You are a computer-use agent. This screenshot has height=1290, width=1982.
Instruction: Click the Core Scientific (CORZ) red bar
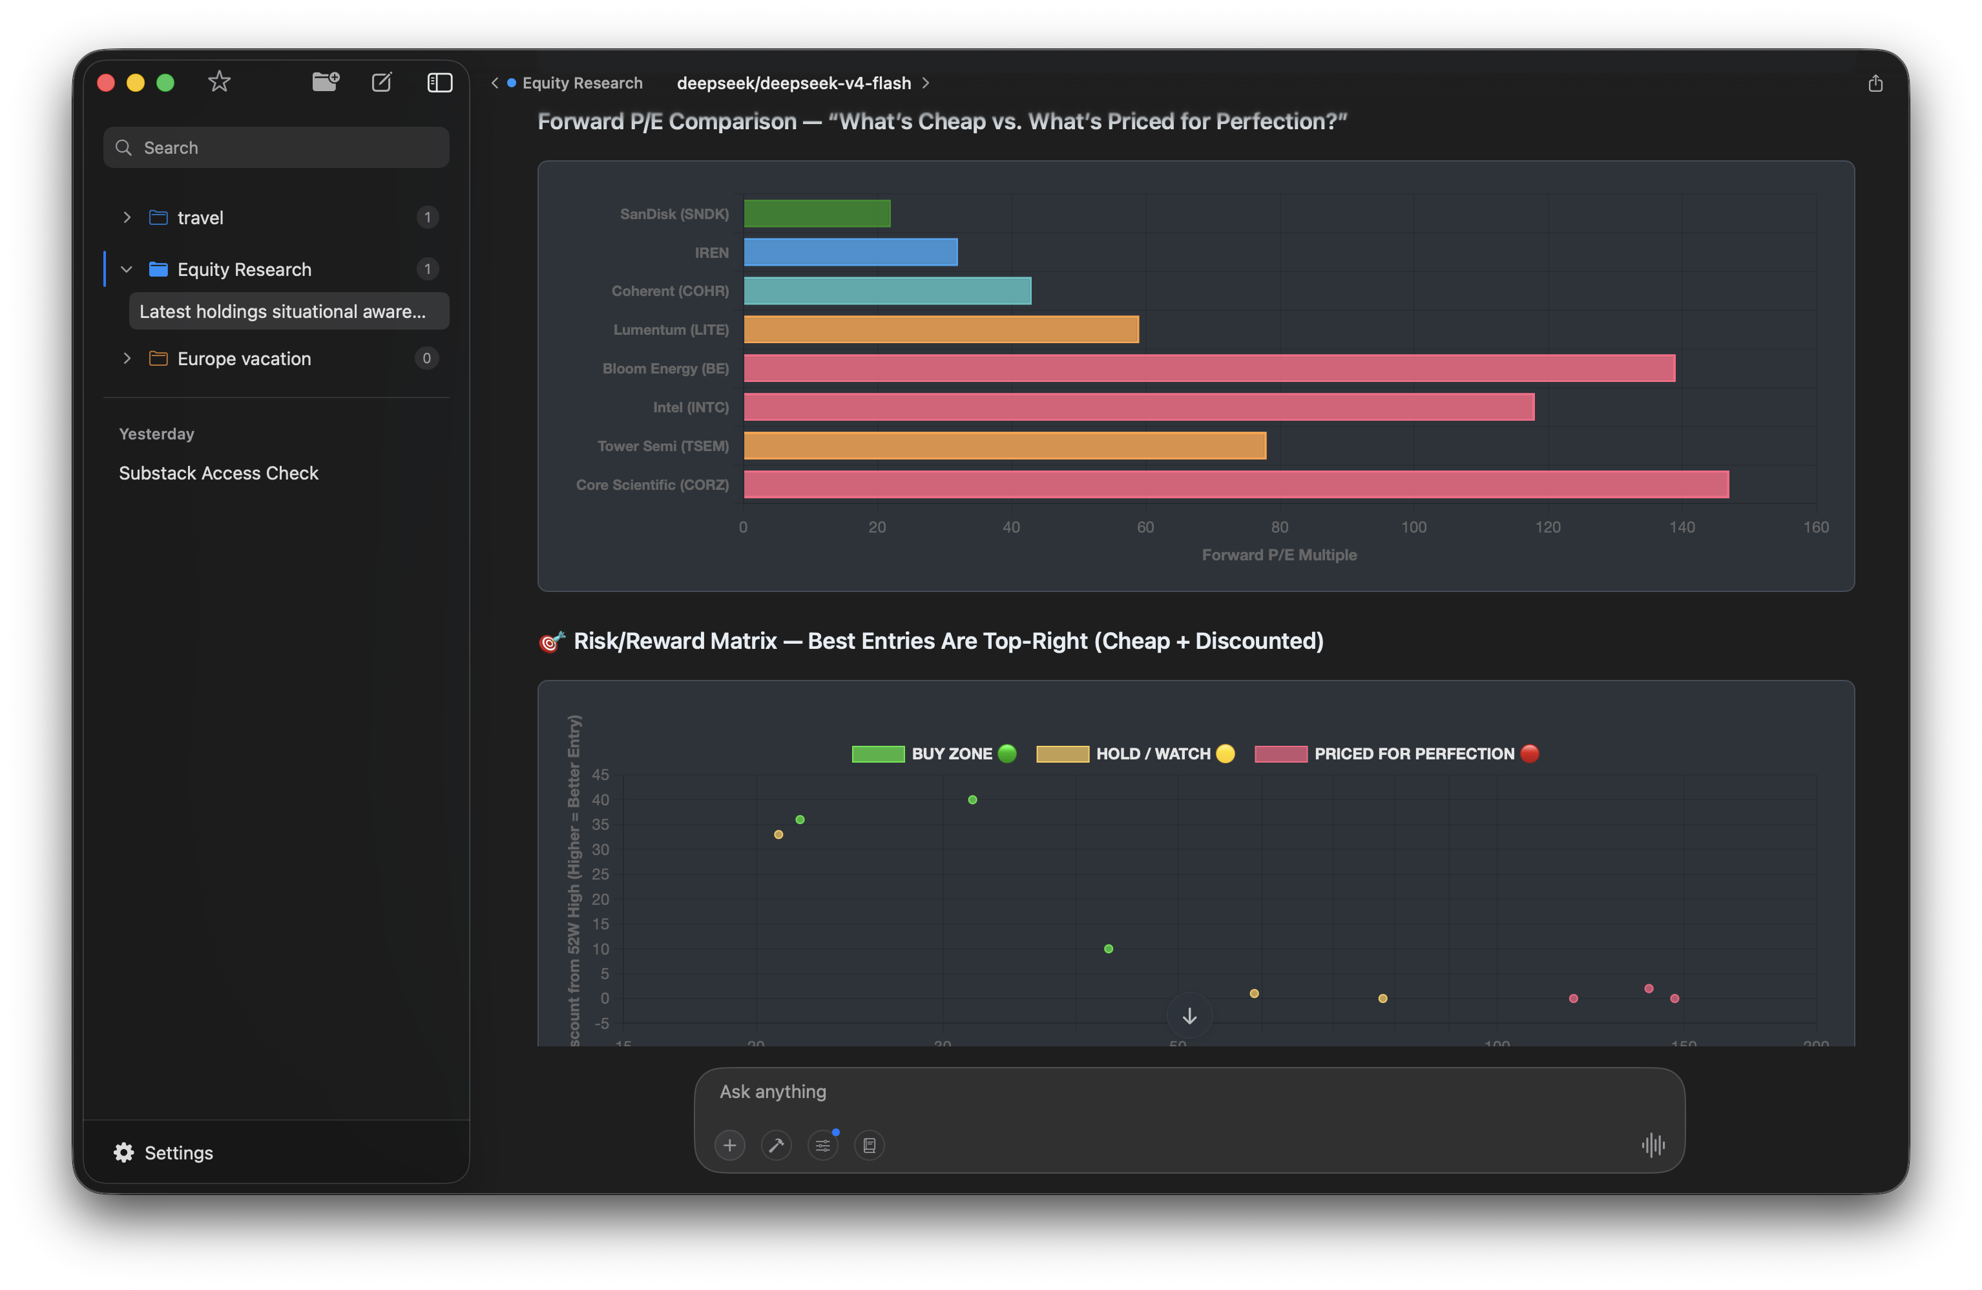pyautogui.click(x=1236, y=484)
